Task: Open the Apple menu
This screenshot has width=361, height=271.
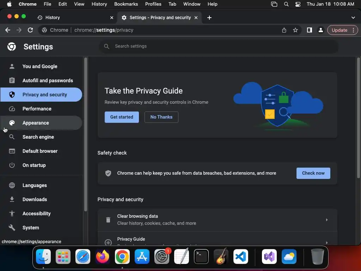Action: (9, 4)
